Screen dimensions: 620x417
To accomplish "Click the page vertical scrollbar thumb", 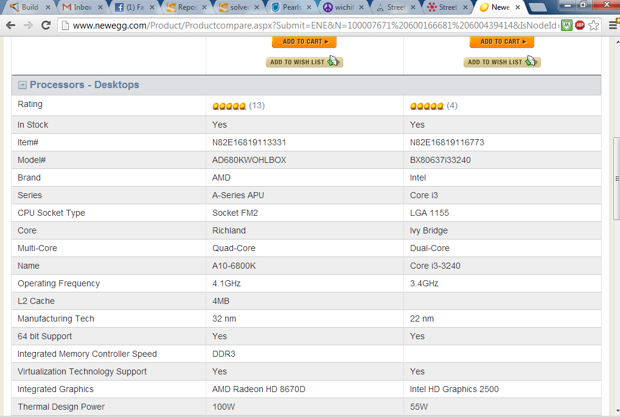I will click(616, 179).
